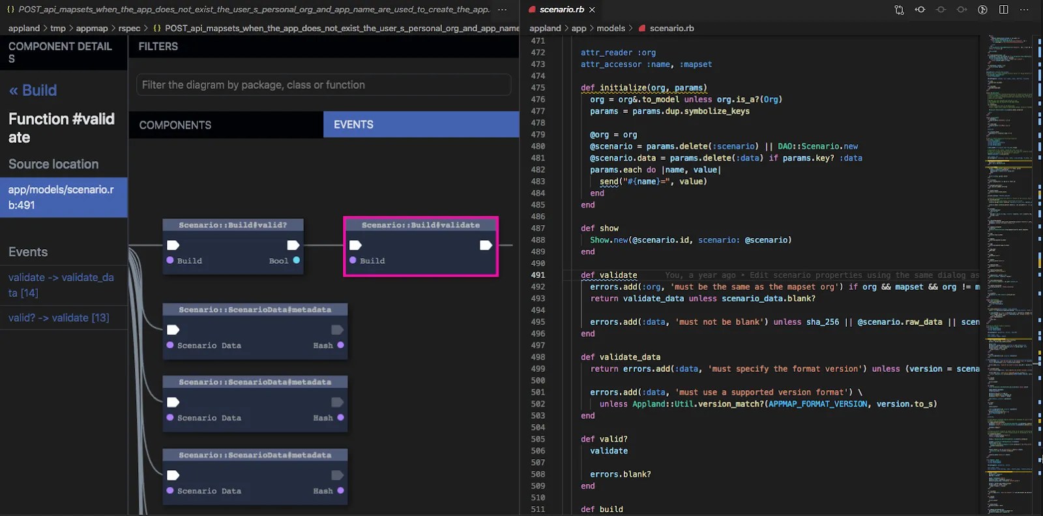Click 'errors.blank?' on line 508

[x=621, y=474]
